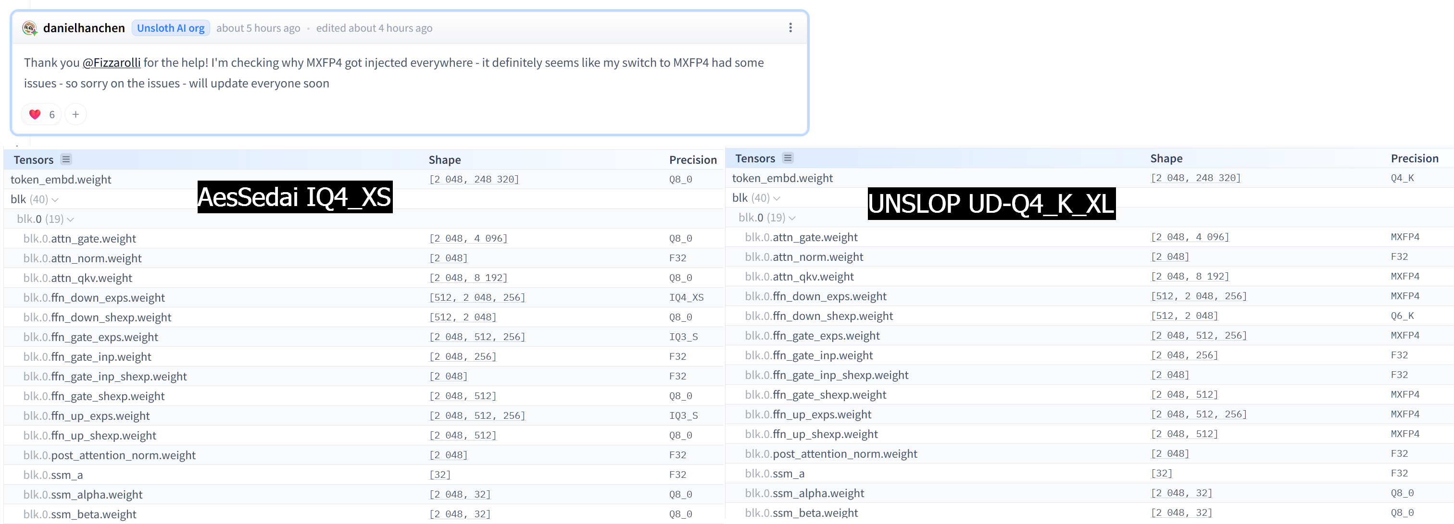Image resolution: width=1454 pixels, height=524 pixels.
Task: Click the add reaction plus button
Action: (75, 114)
